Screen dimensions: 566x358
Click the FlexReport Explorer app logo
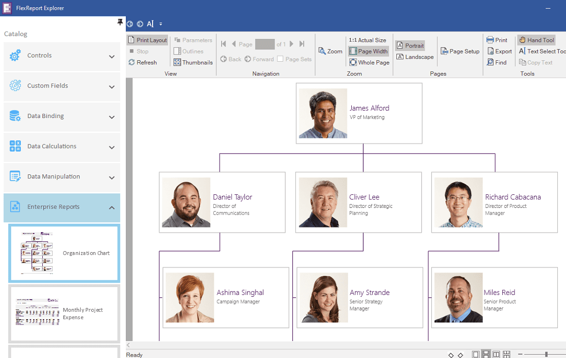click(x=7, y=8)
